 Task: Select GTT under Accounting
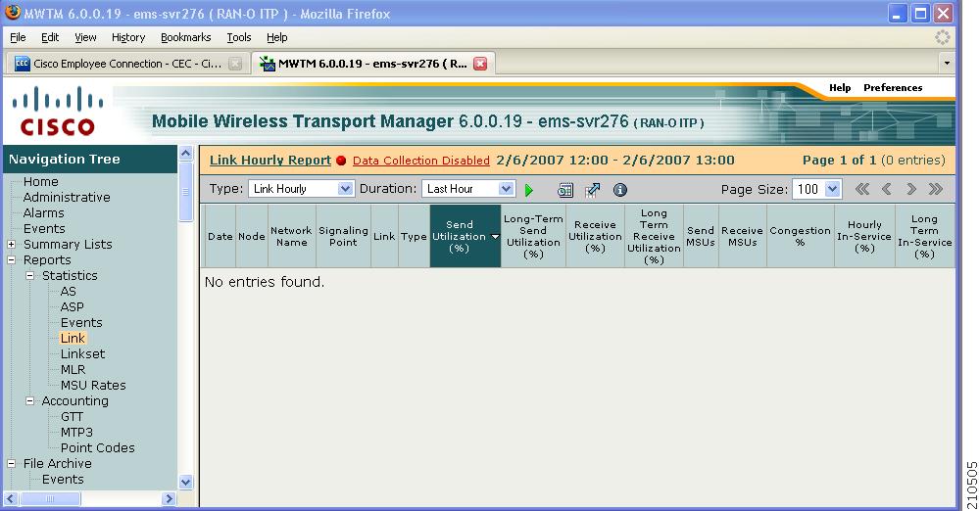coord(72,416)
